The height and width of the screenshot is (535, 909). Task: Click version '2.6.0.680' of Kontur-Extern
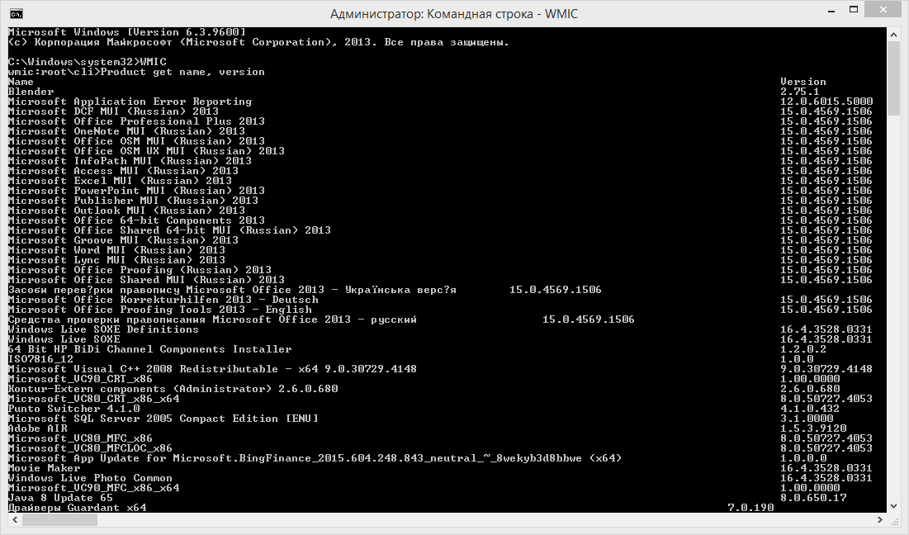point(809,389)
